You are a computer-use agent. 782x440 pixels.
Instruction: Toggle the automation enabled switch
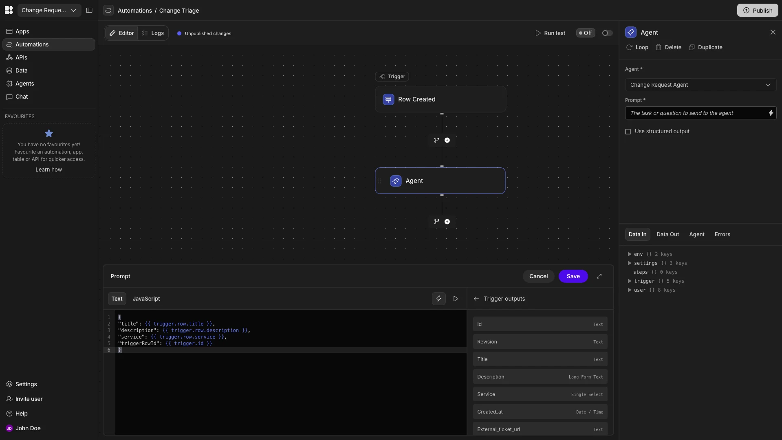(607, 33)
